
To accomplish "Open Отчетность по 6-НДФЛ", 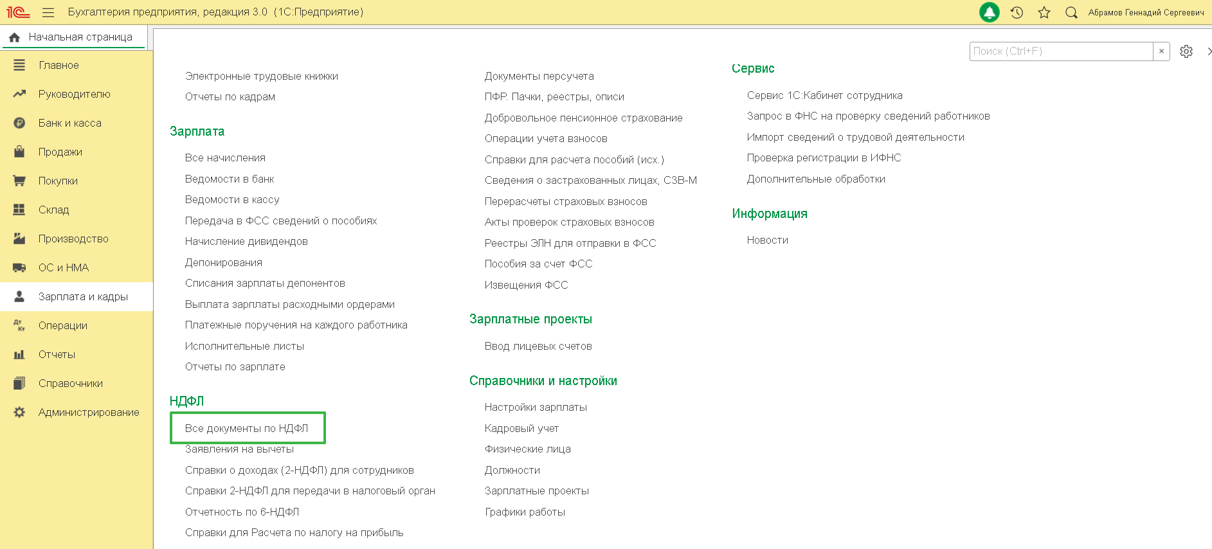I will pyautogui.click(x=242, y=512).
